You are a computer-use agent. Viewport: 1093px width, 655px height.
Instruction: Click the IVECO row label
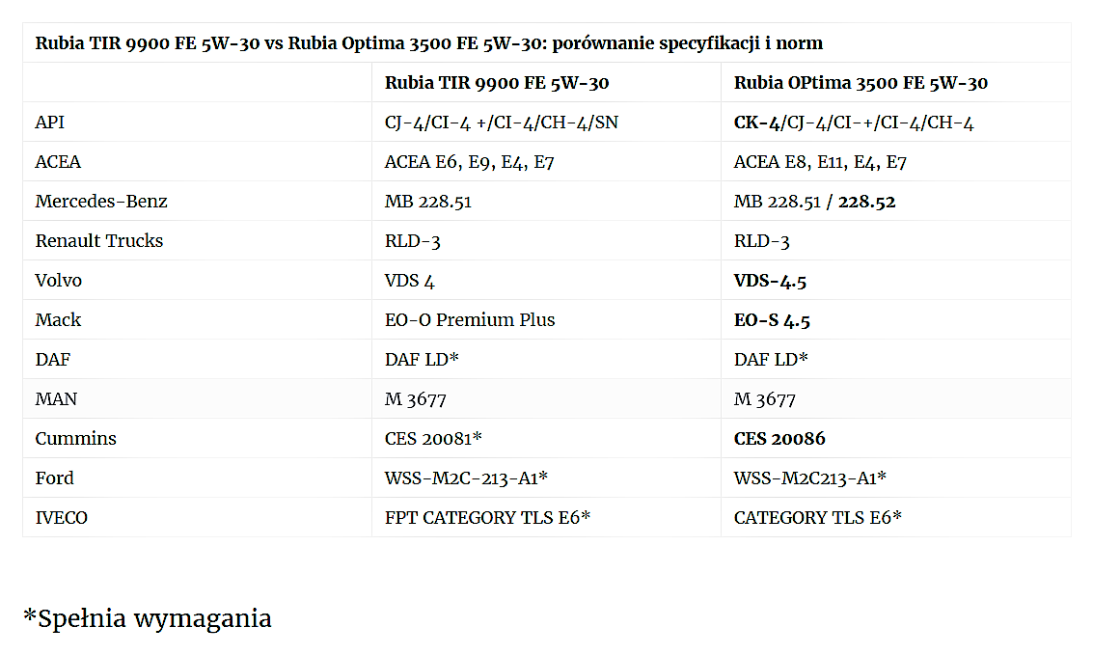coord(61,518)
